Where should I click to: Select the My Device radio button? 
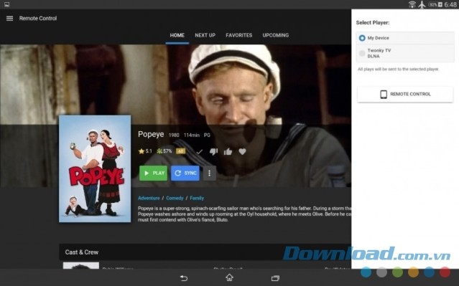tap(362, 38)
